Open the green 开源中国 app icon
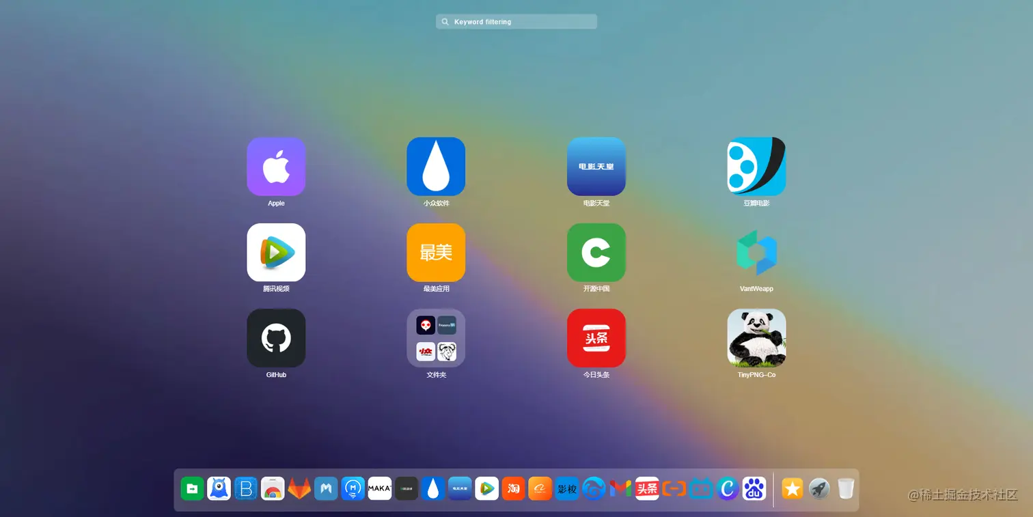This screenshot has height=517, width=1033. coord(596,253)
